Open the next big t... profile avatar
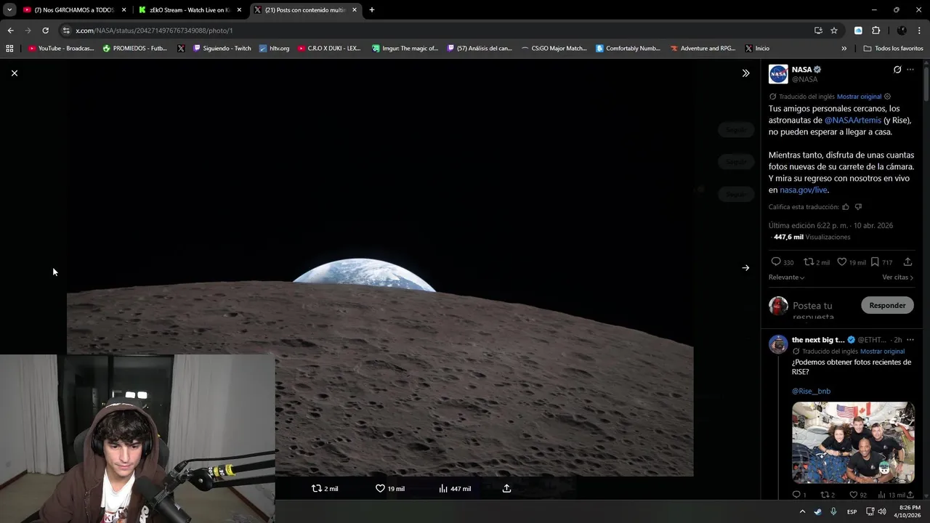The width and height of the screenshot is (930, 523). tap(778, 344)
